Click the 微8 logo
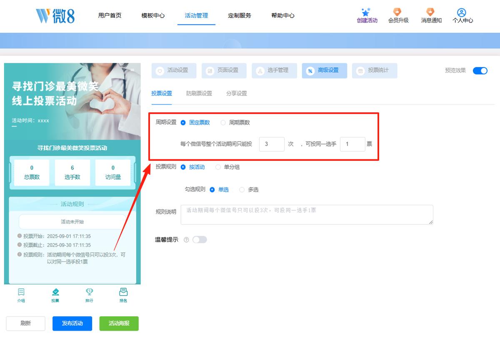Image resolution: width=500 pixels, height=341 pixels. (55, 16)
